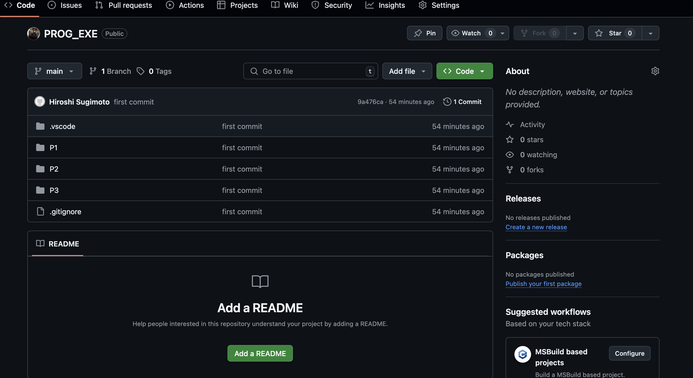Go to the Wiki tab

point(285,5)
